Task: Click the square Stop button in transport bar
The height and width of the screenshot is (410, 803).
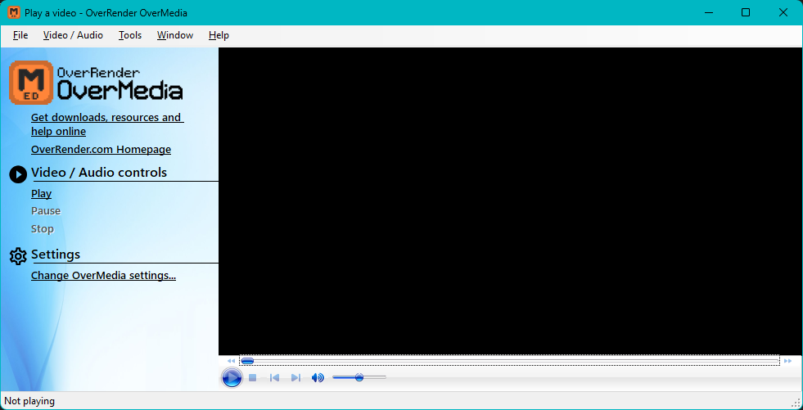Action: [252, 378]
